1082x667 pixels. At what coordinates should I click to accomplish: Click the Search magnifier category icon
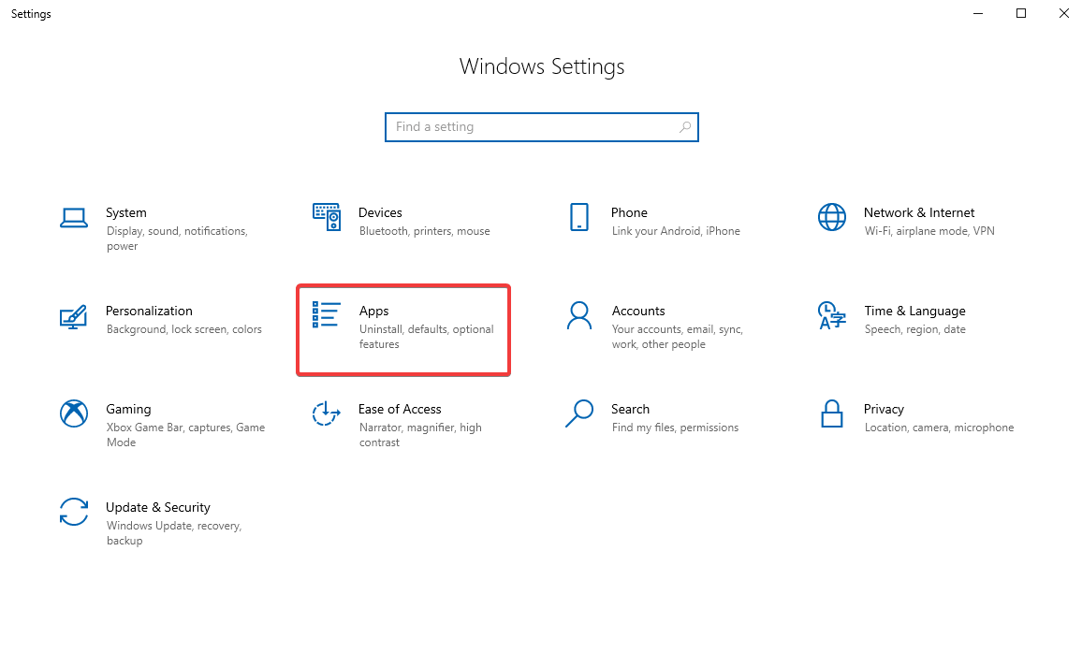pos(579,413)
